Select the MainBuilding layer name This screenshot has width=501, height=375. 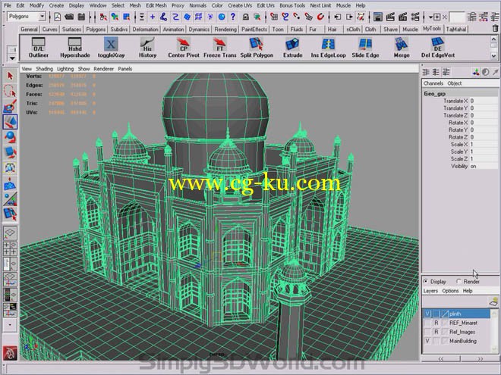[x=462, y=341]
